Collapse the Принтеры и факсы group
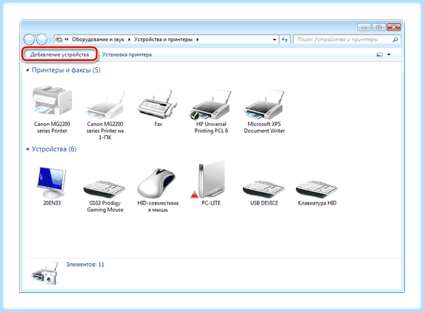 [28, 70]
